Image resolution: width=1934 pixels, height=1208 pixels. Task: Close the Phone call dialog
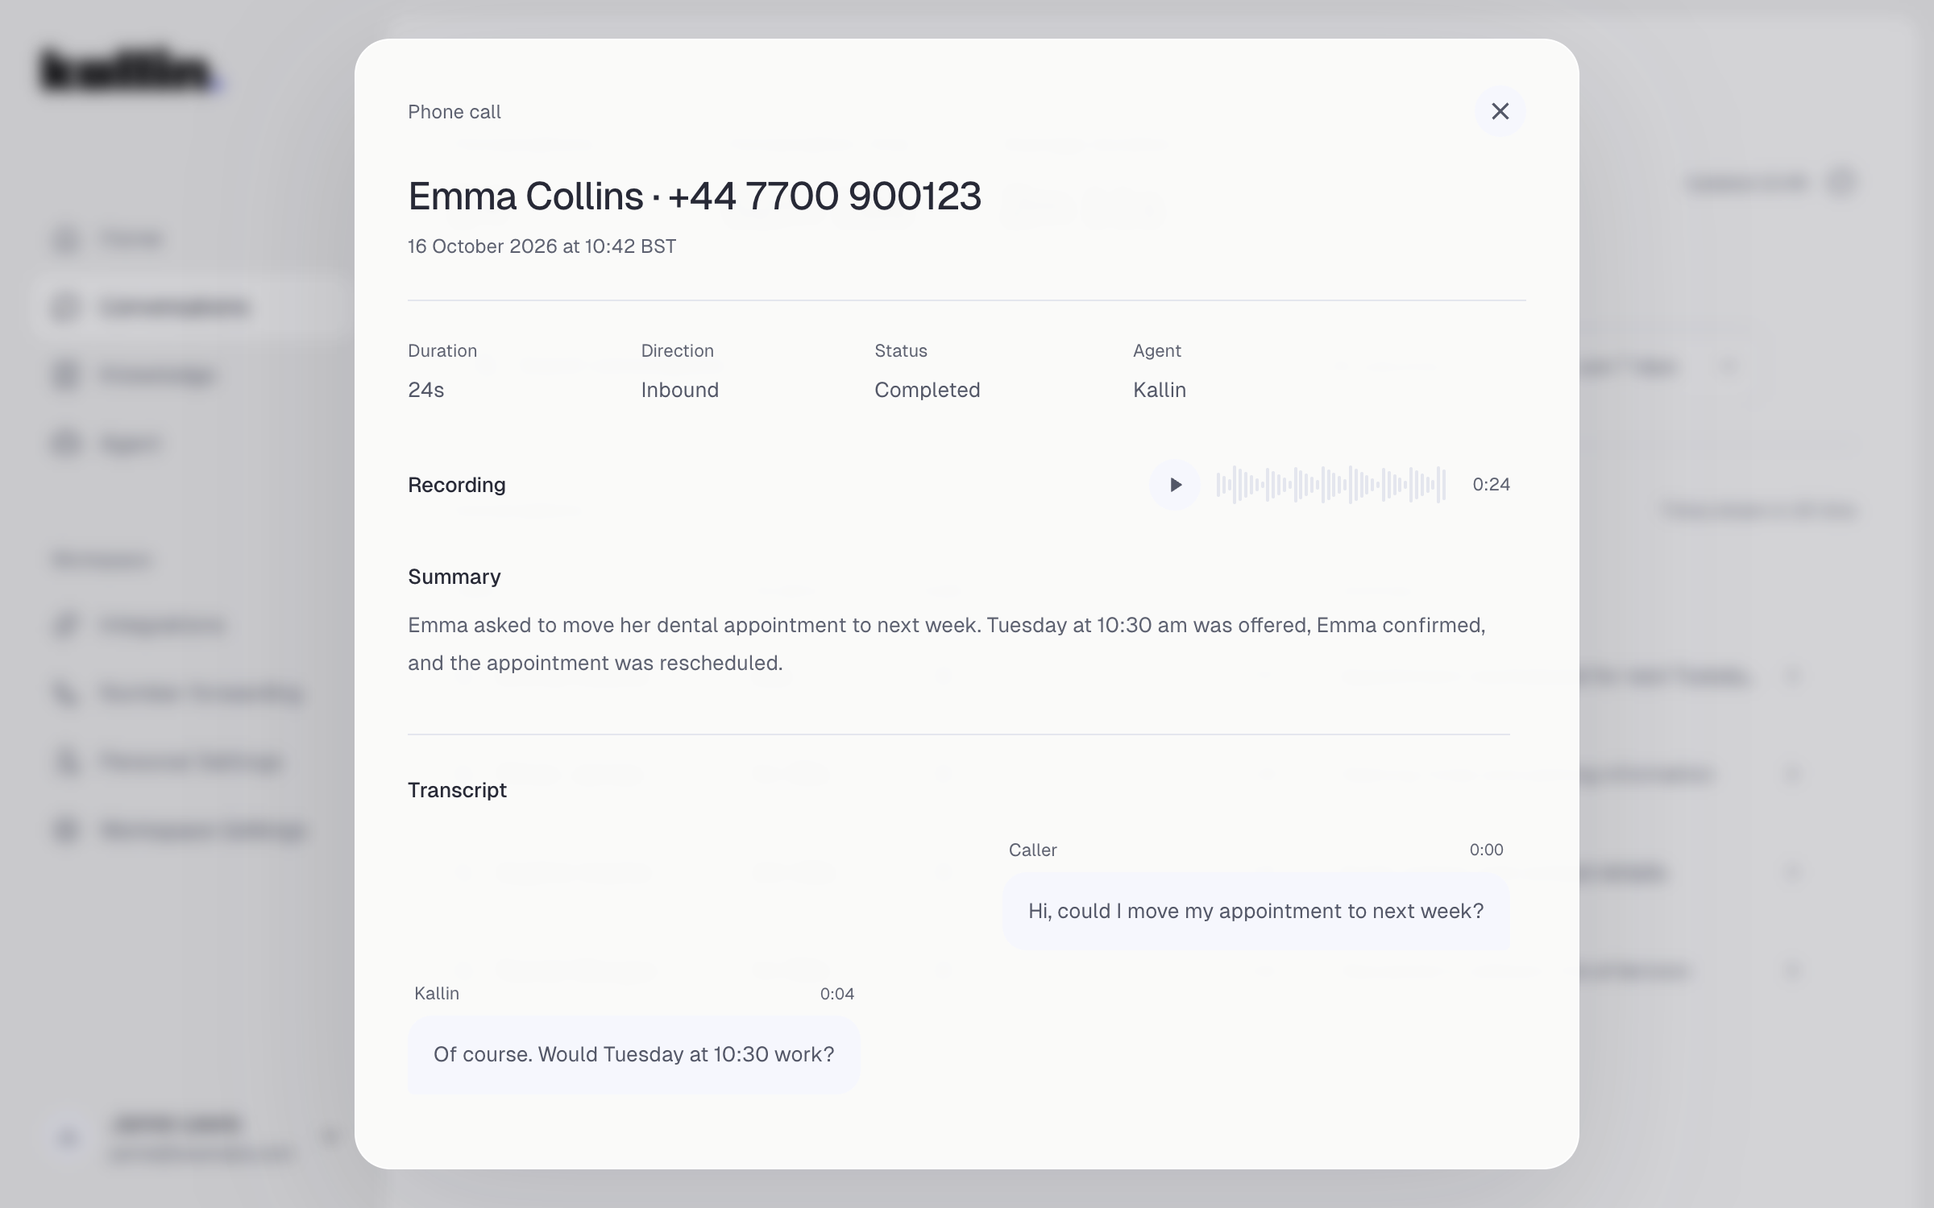(1500, 111)
